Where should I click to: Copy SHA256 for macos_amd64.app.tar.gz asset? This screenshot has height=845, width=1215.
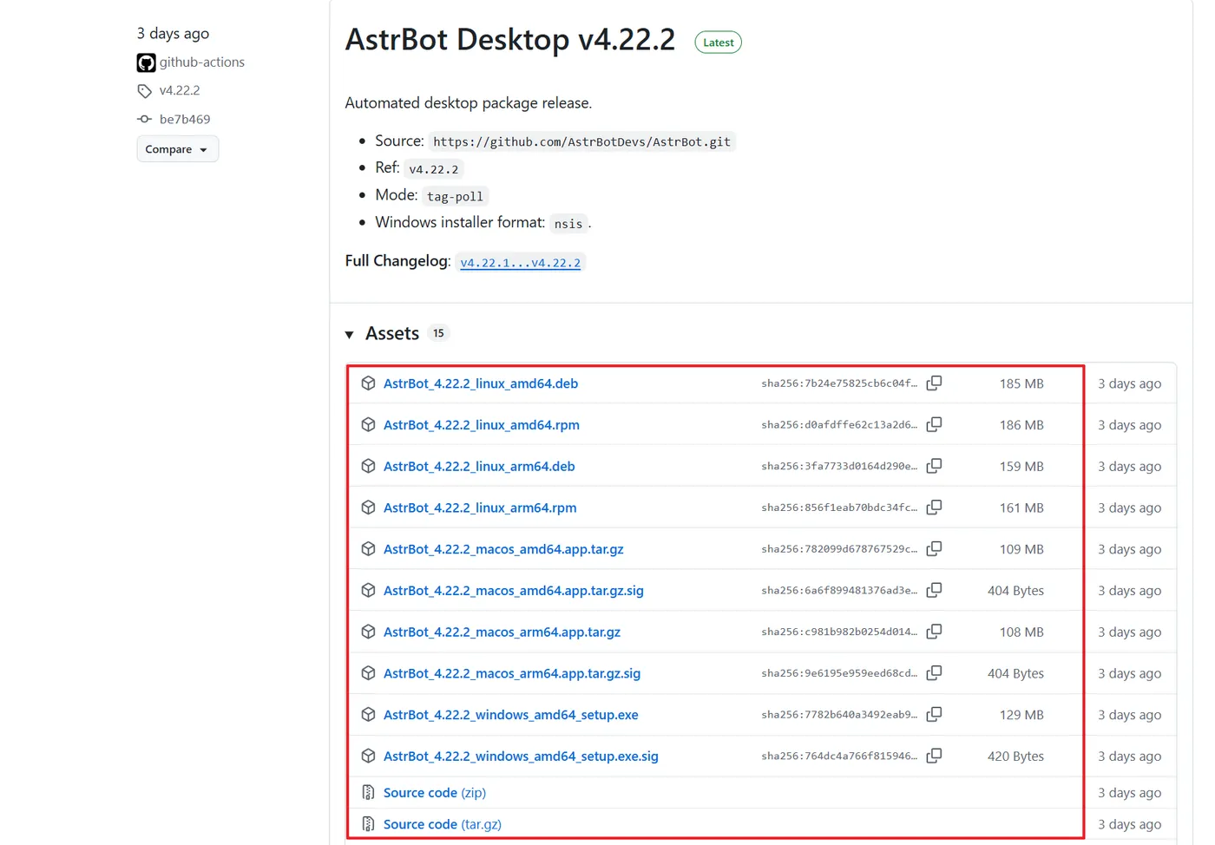[x=934, y=549]
